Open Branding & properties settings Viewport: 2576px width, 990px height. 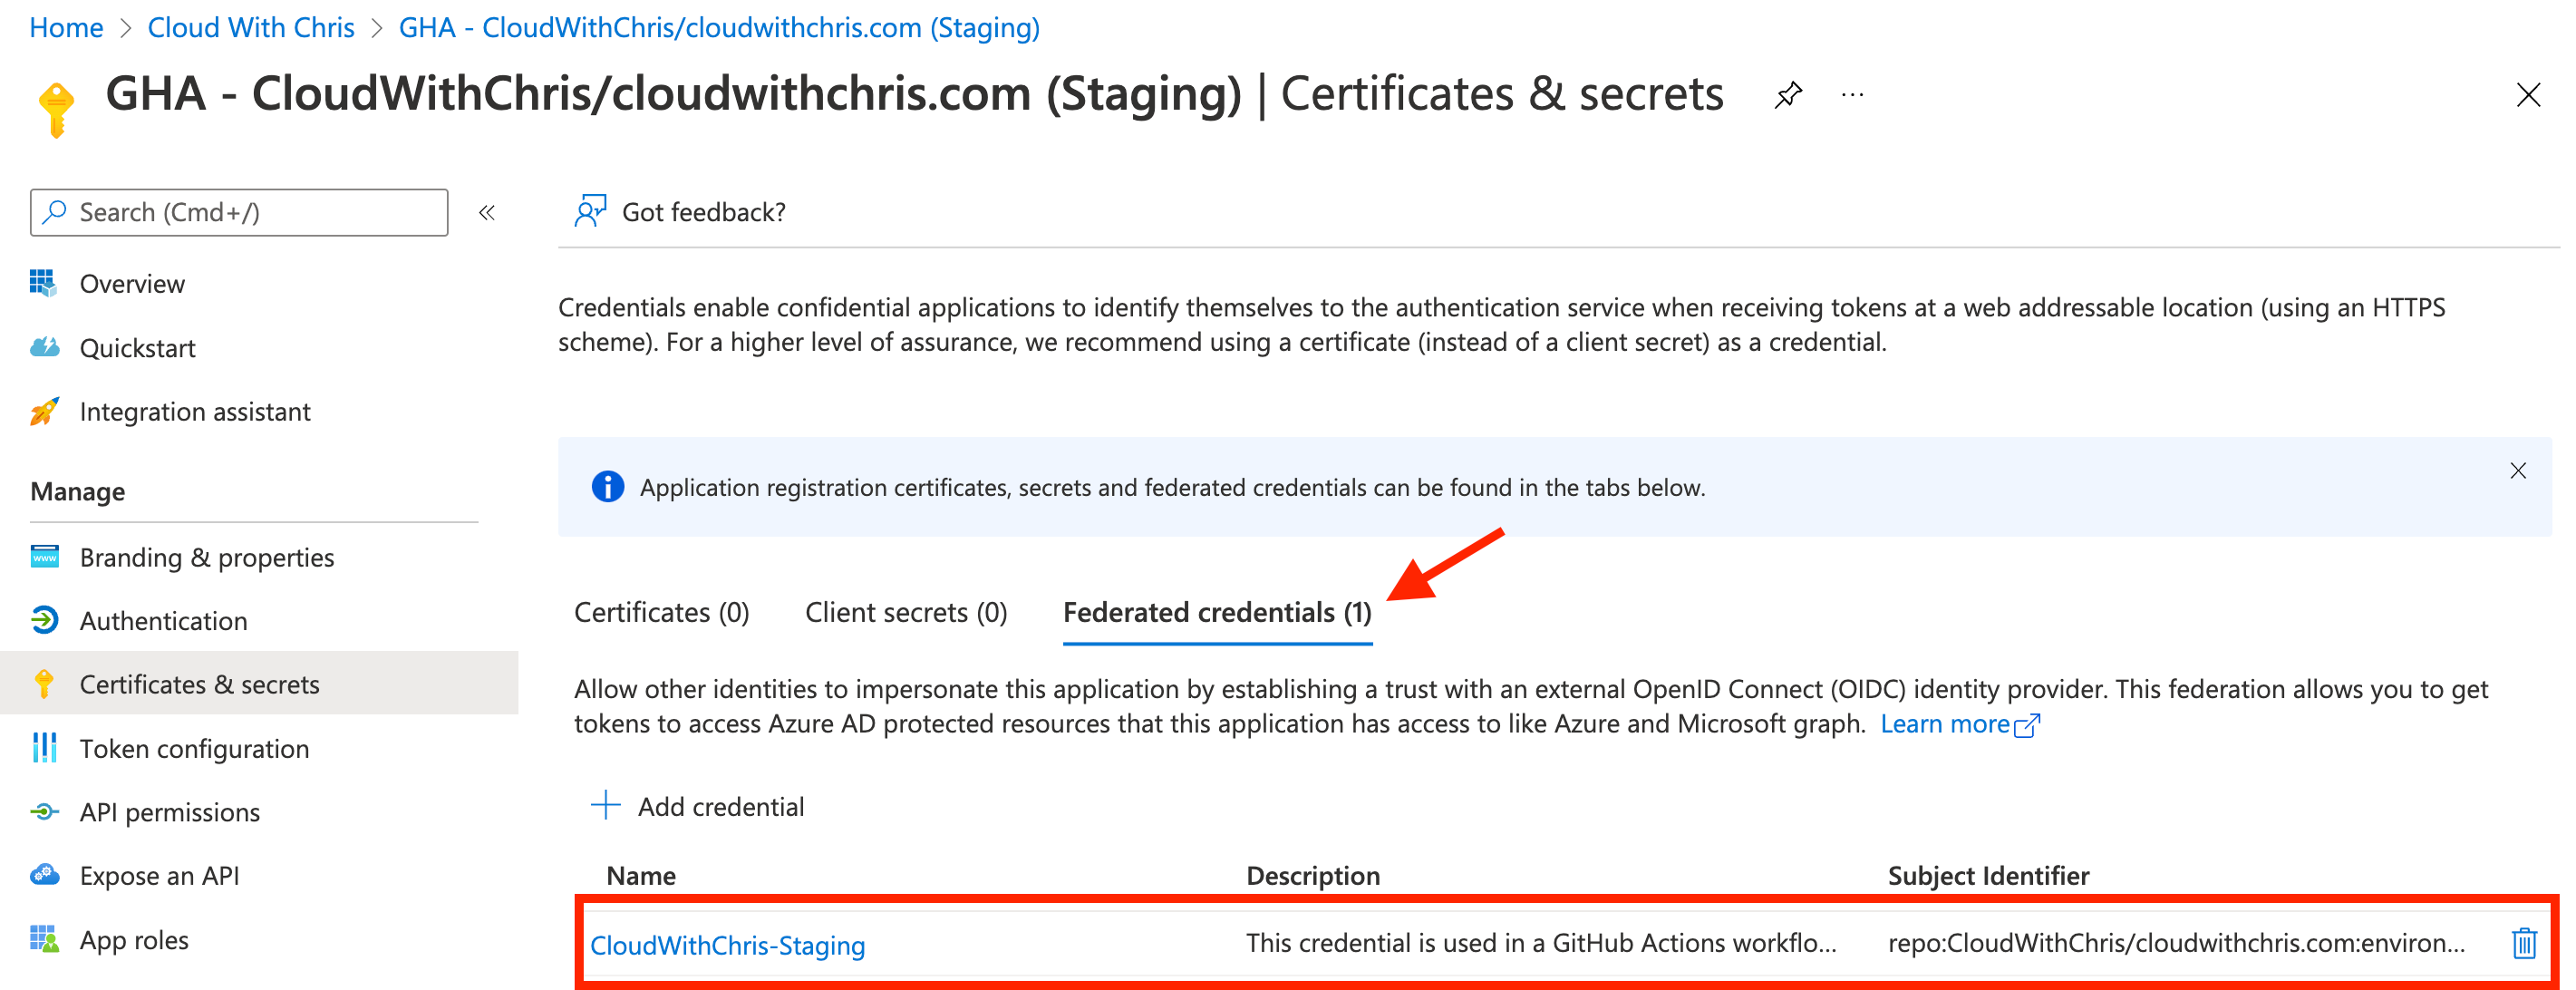click(x=206, y=557)
